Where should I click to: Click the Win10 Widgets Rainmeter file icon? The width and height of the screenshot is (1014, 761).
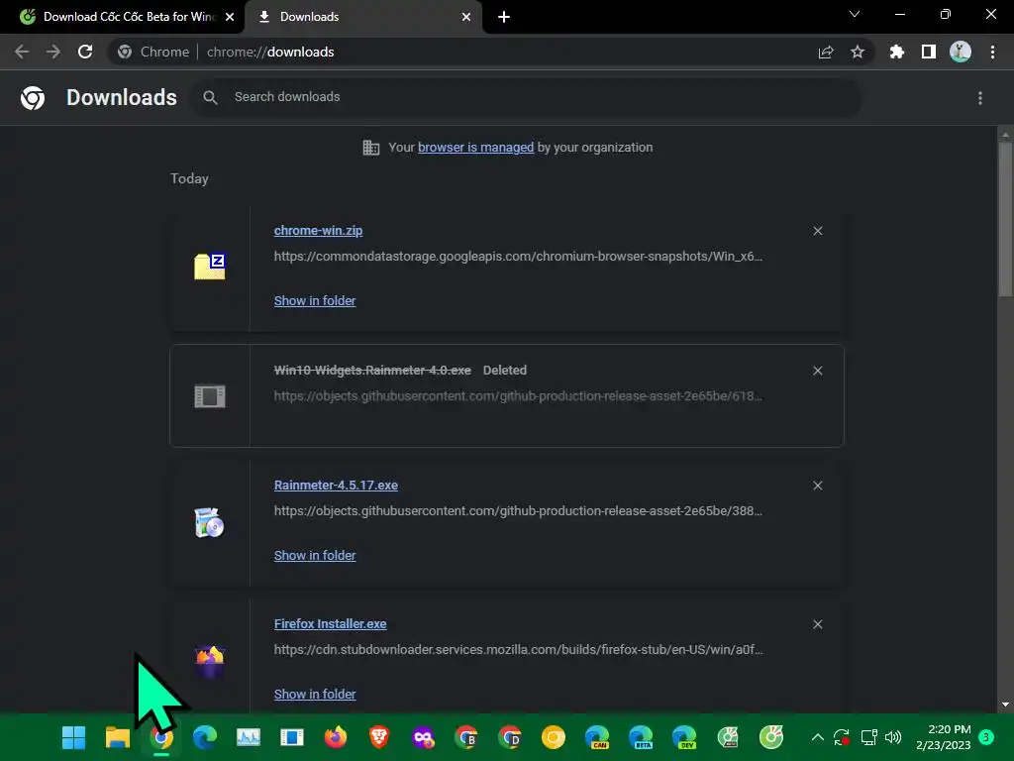(210, 396)
